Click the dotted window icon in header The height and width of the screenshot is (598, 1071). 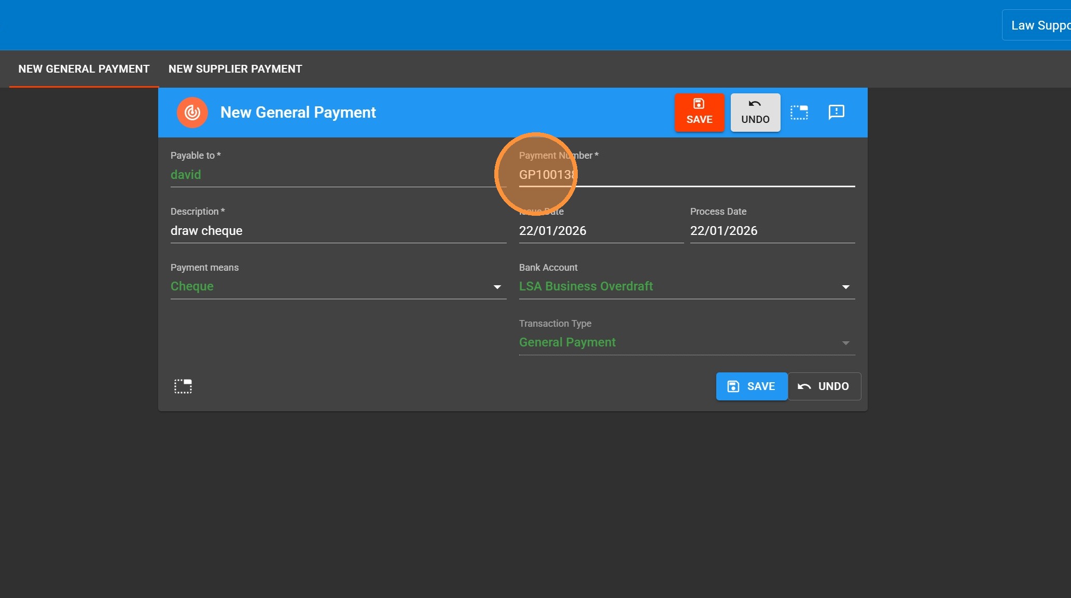coord(799,113)
